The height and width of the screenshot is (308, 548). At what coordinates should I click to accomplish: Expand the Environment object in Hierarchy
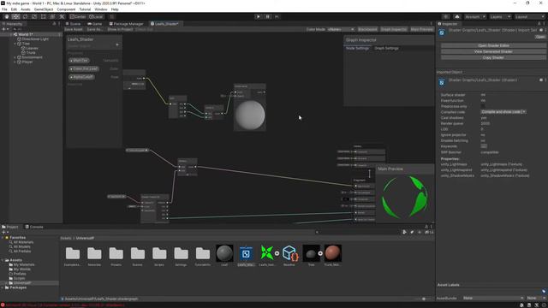pyautogui.click(x=15, y=57)
